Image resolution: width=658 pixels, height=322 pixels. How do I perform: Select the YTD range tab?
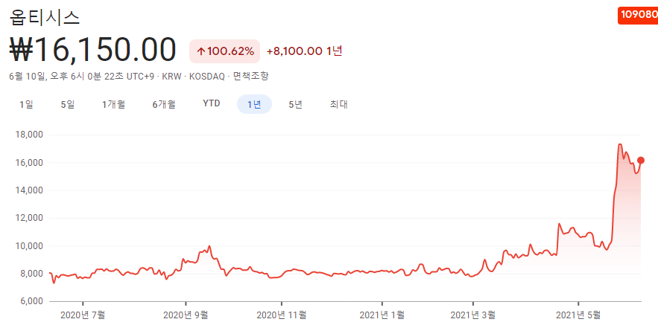212,104
